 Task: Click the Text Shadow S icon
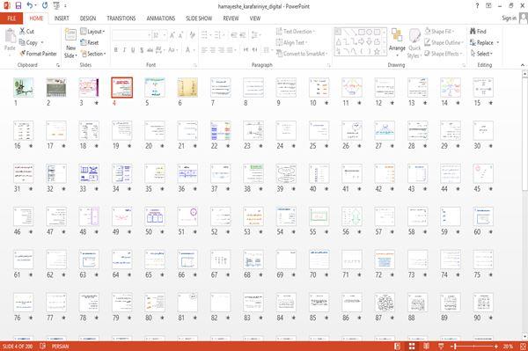pos(142,50)
